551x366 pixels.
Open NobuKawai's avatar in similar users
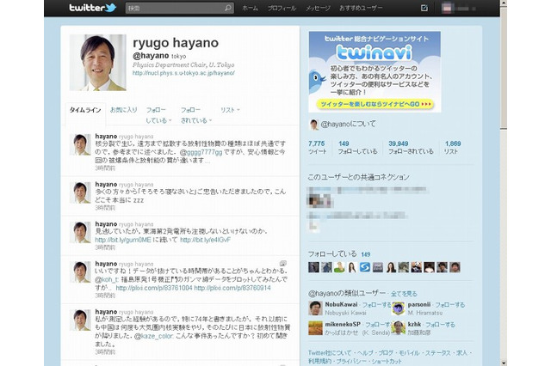pyautogui.click(x=315, y=308)
